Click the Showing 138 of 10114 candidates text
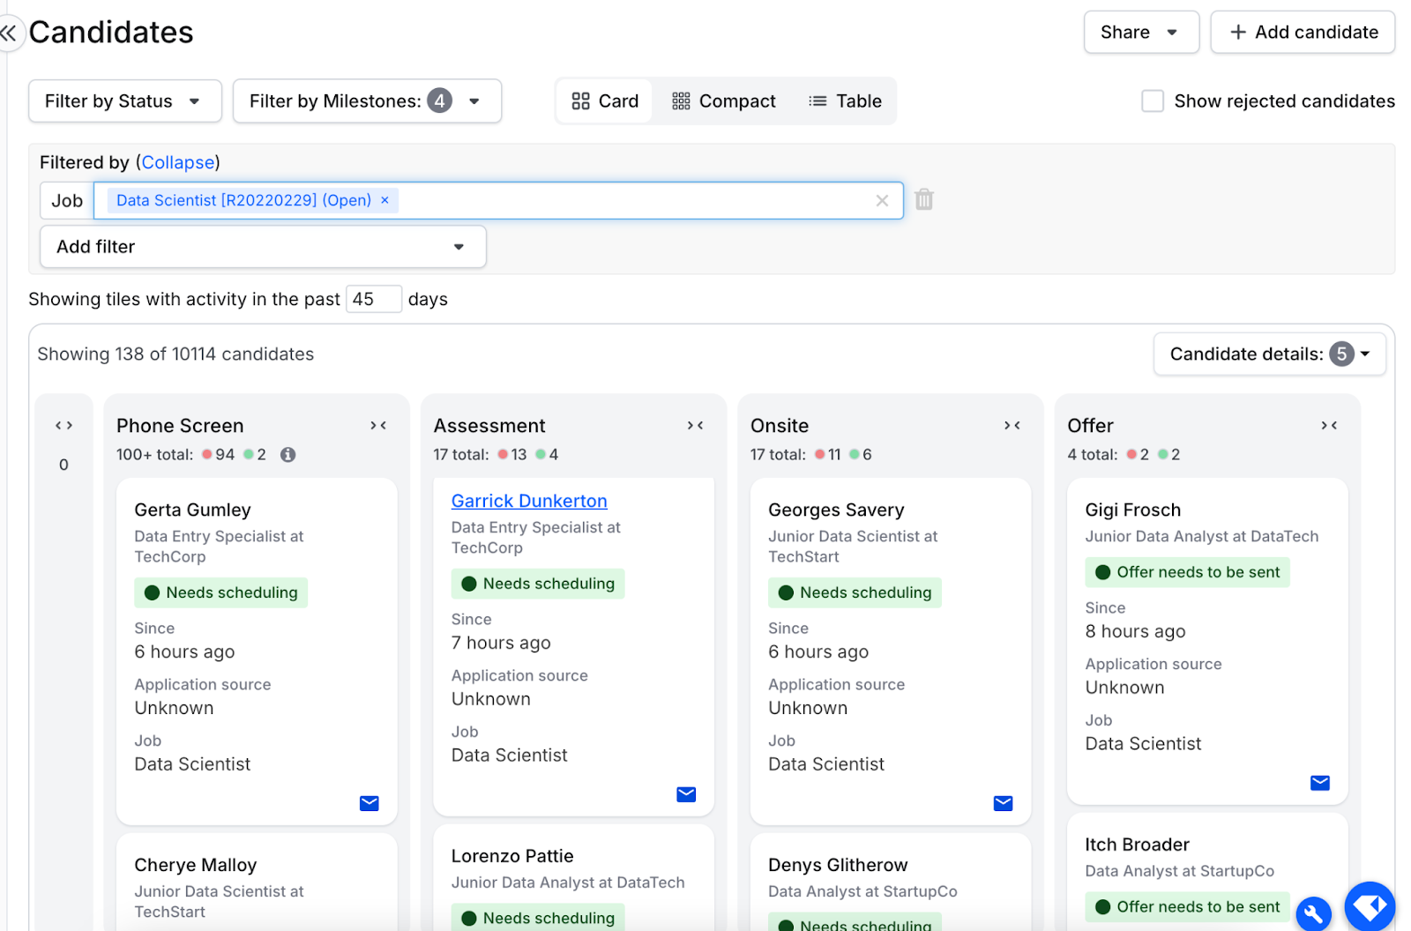This screenshot has width=1411, height=931. 175,354
